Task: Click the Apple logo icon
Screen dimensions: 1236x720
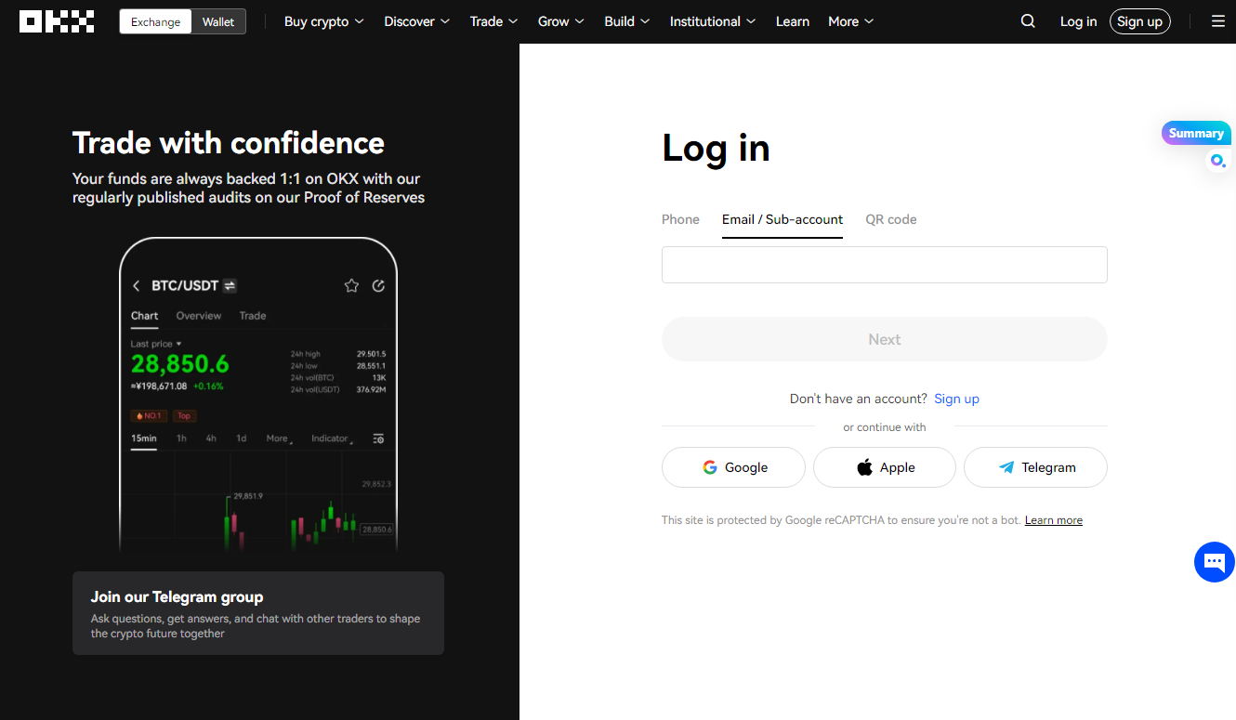Action: 864,467
